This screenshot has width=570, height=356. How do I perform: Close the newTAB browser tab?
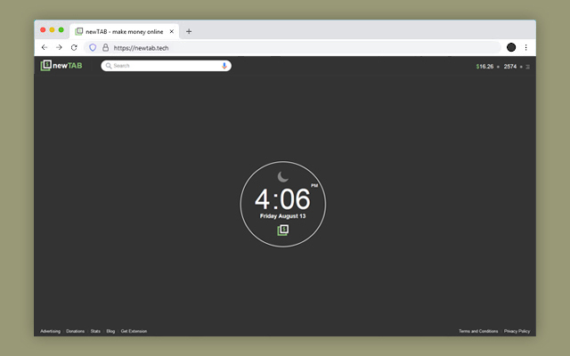coord(172,32)
